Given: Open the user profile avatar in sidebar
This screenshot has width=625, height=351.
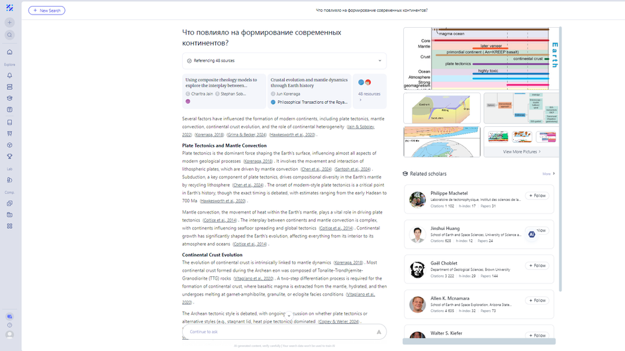Looking at the screenshot, I should pyautogui.click(x=9, y=335).
